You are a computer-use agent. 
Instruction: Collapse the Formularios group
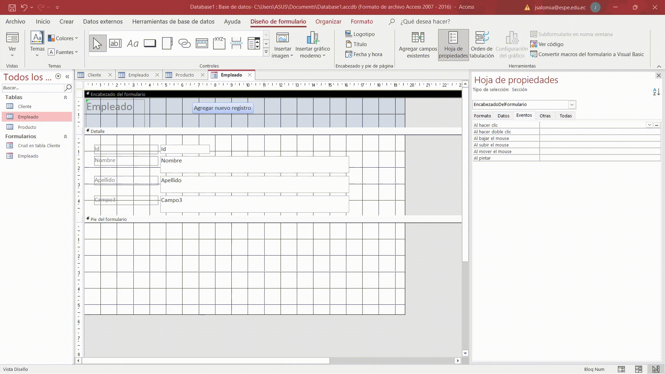pyautogui.click(x=65, y=136)
